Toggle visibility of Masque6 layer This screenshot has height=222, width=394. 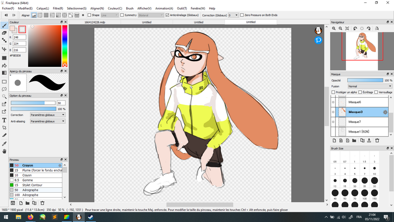click(x=333, y=102)
